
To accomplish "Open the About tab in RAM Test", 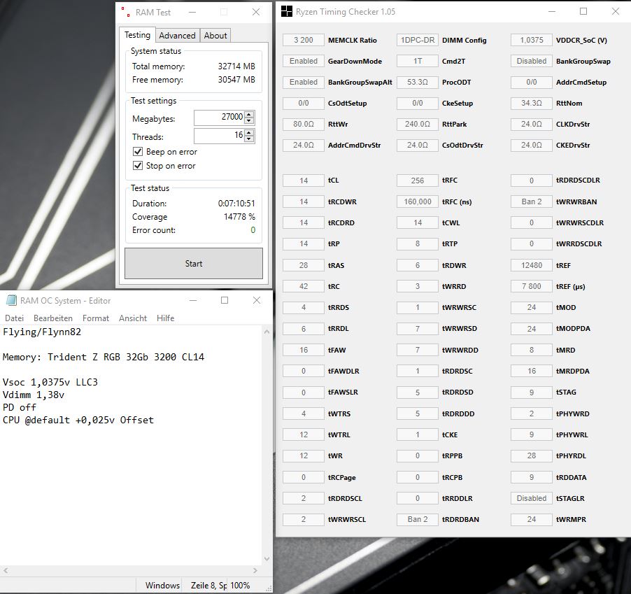I will [x=215, y=36].
